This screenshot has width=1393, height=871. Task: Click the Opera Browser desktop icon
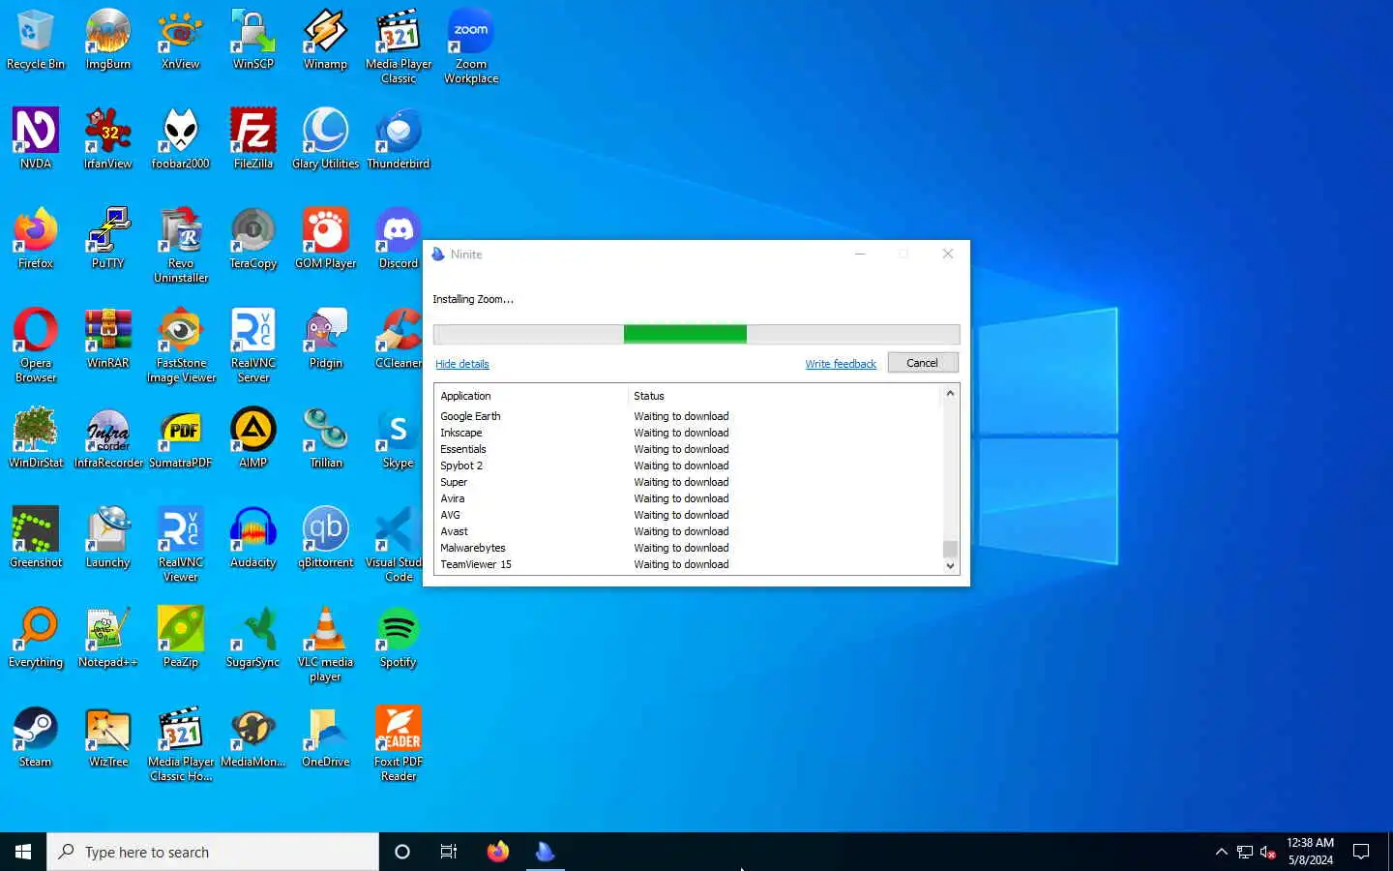(x=36, y=345)
